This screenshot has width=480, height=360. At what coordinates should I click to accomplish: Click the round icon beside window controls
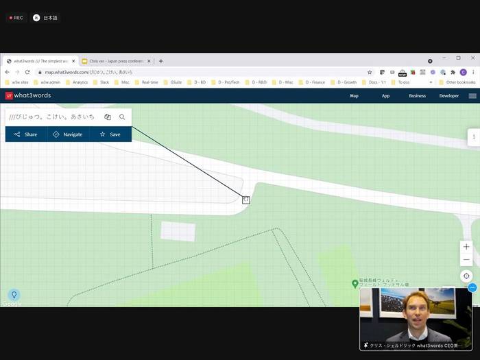click(430, 61)
